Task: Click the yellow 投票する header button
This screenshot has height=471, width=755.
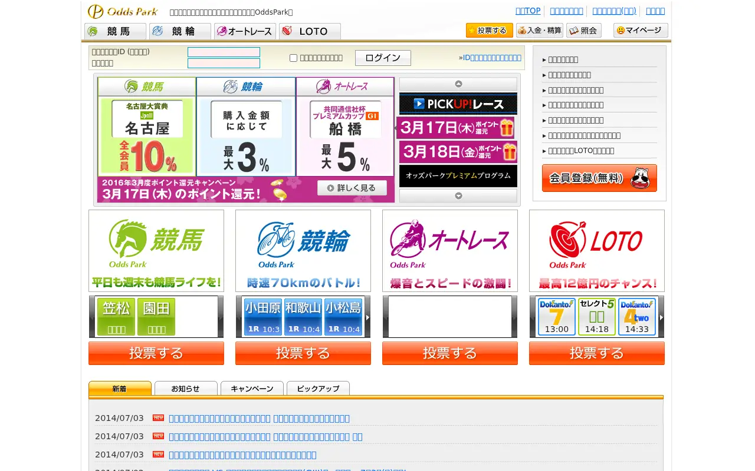Action: pyautogui.click(x=490, y=31)
